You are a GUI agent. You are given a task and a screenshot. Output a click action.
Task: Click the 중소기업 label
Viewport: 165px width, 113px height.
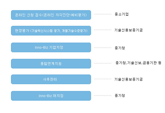[122, 14]
